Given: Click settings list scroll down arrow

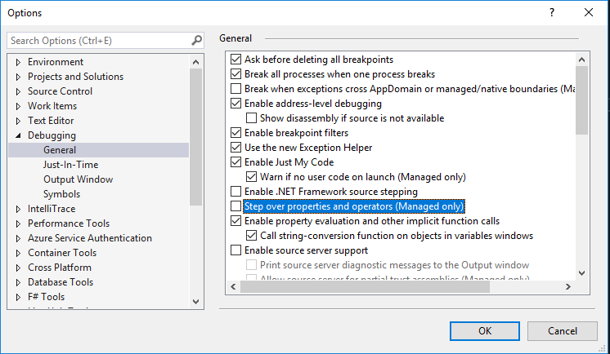Looking at the screenshot, I should pos(581,273).
